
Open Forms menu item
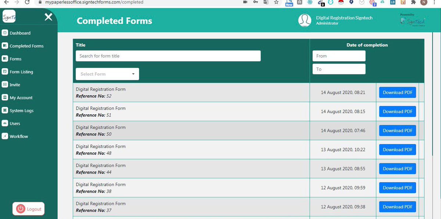(x=15, y=59)
